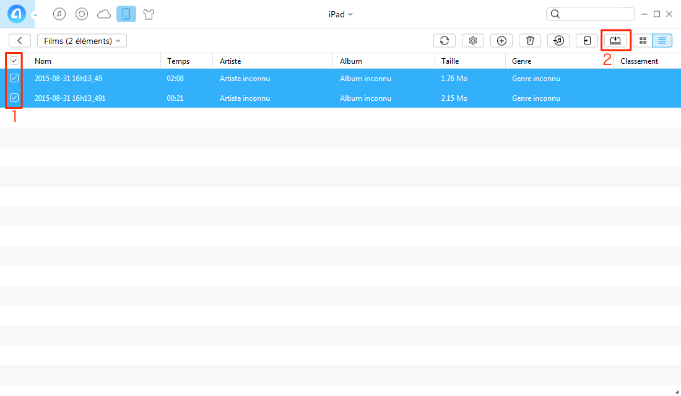Click duration value 02:08

pyautogui.click(x=175, y=79)
